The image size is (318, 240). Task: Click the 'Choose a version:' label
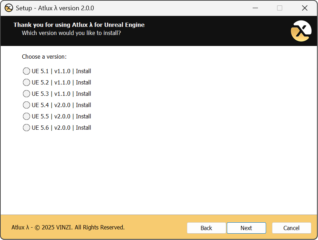[44, 57]
